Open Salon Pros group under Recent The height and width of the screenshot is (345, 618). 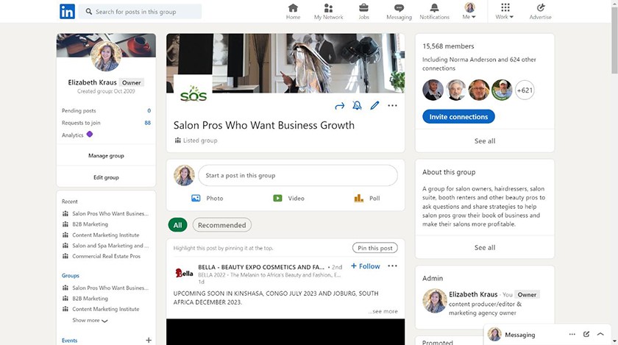coord(110,214)
